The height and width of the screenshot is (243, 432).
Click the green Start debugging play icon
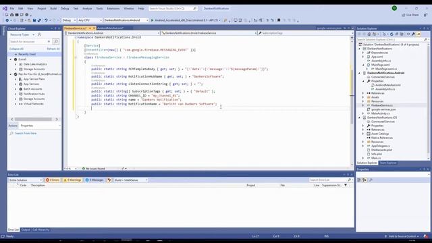152,20
